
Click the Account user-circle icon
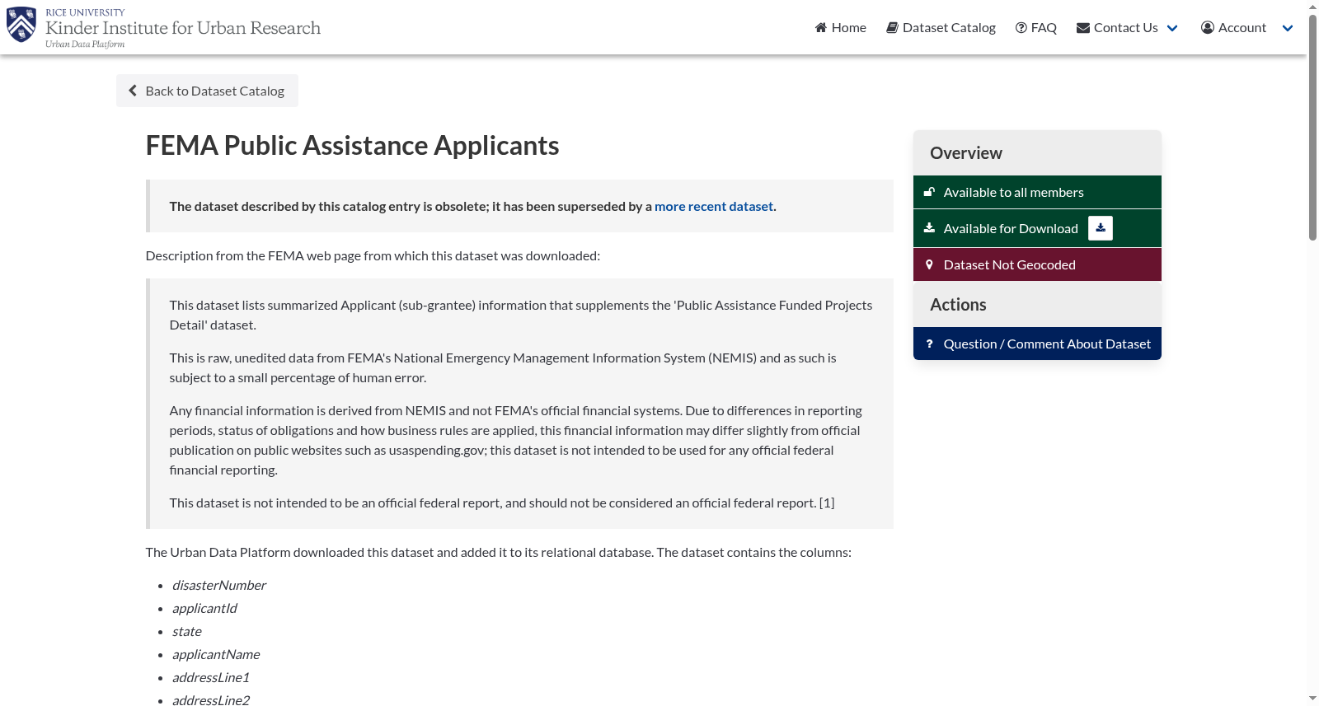[x=1208, y=27]
